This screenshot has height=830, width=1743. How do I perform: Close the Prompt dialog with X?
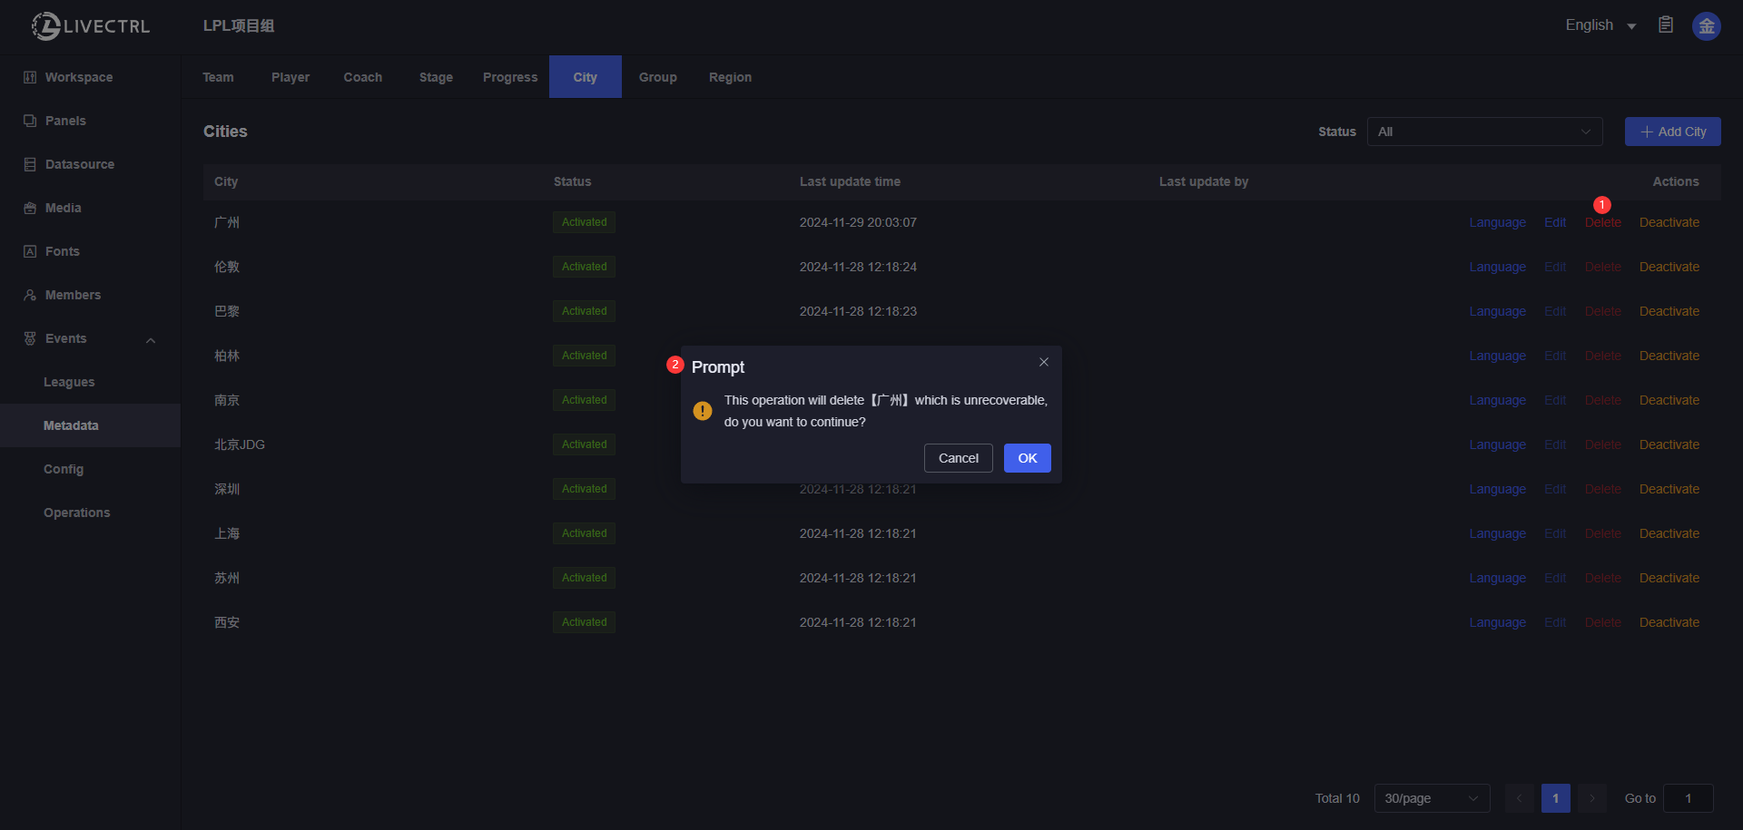pyautogui.click(x=1044, y=362)
